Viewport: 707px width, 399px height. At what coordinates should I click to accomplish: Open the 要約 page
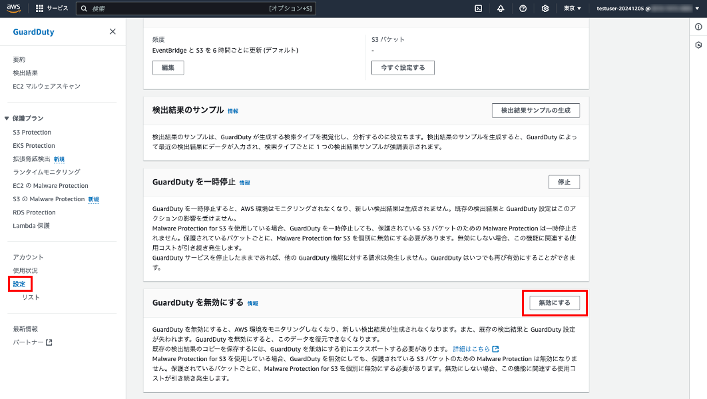(x=19, y=59)
